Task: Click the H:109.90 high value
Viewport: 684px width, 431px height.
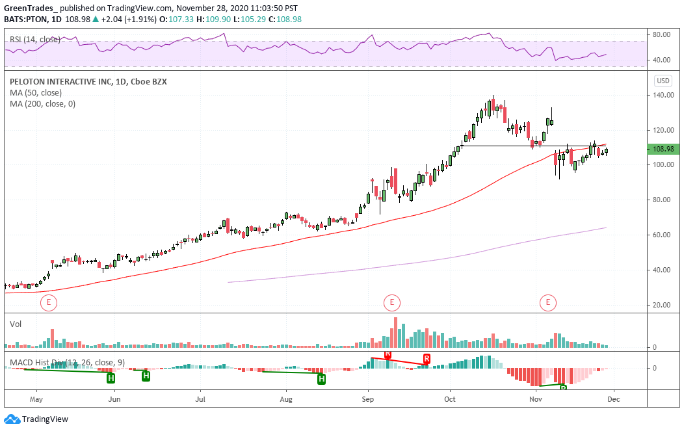Action: pyautogui.click(x=214, y=20)
